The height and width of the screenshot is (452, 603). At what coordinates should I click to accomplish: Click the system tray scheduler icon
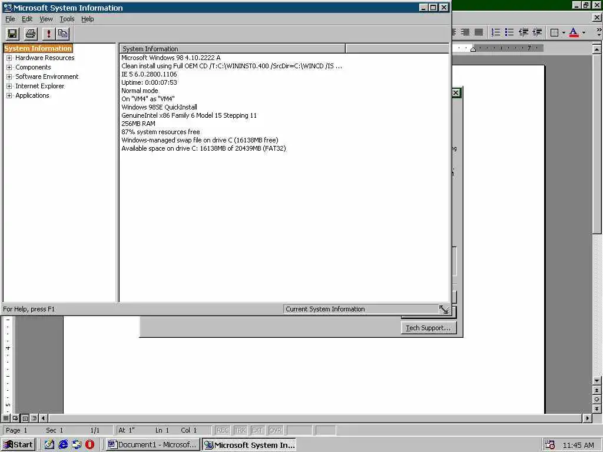coord(550,445)
